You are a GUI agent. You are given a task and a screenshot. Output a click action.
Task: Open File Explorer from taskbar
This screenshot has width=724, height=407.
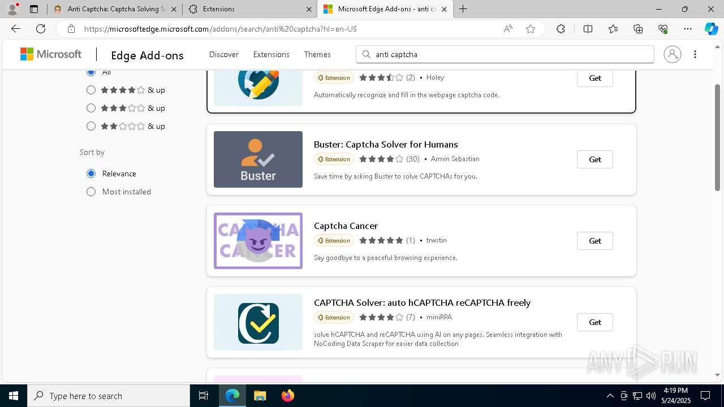(x=260, y=396)
